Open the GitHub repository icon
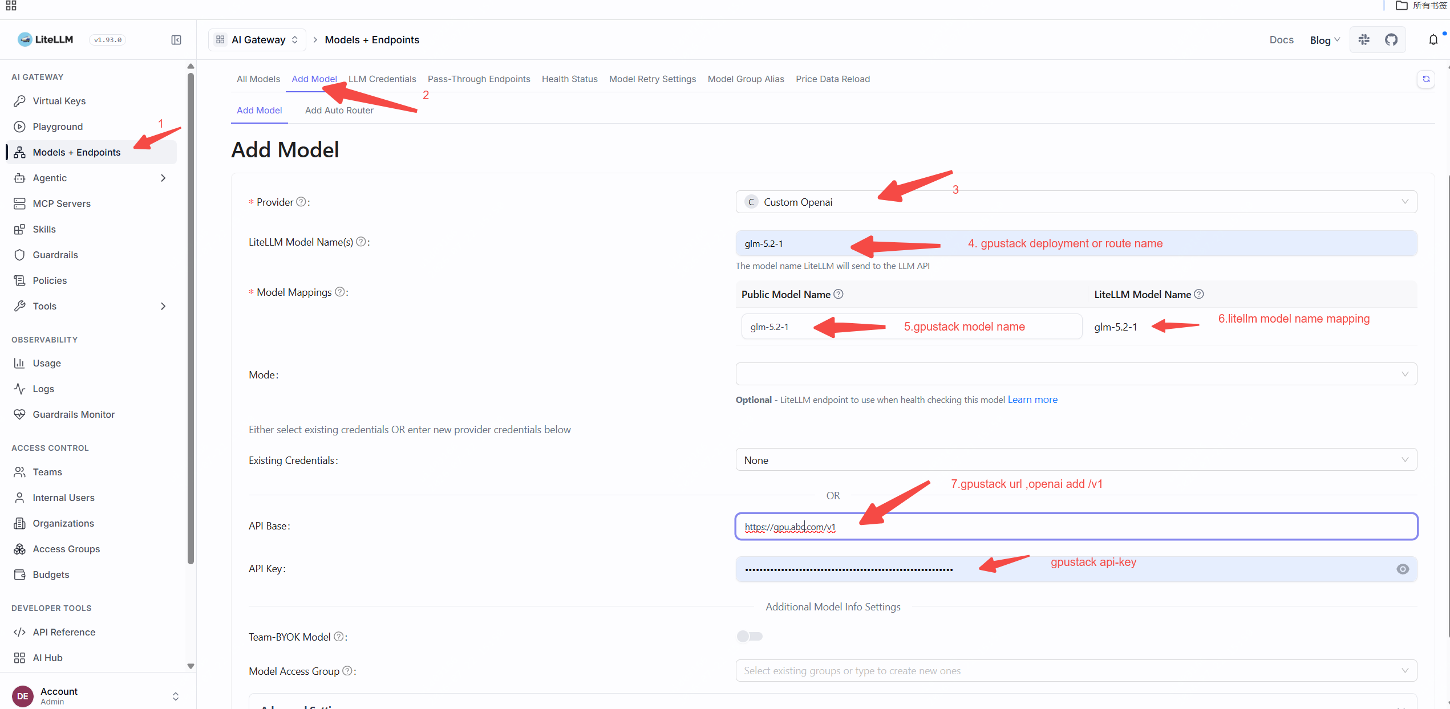The height and width of the screenshot is (709, 1450). pyautogui.click(x=1391, y=40)
